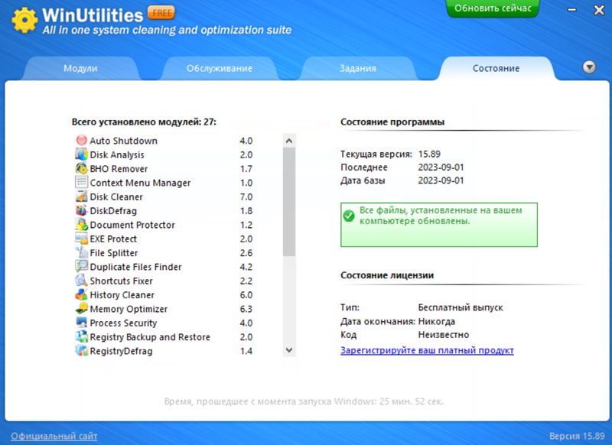Select the History Cleaner list entry
The height and width of the screenshot is (445, 612).
tap(164, 295)
